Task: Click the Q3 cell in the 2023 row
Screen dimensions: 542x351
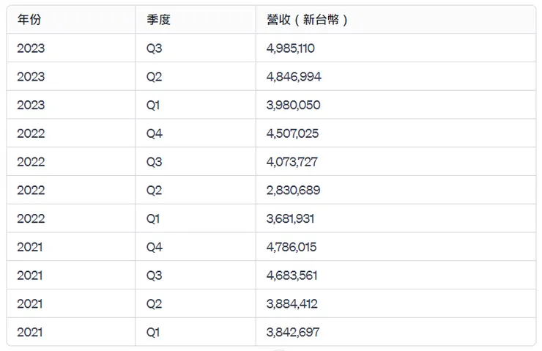Action: [154, 48]
